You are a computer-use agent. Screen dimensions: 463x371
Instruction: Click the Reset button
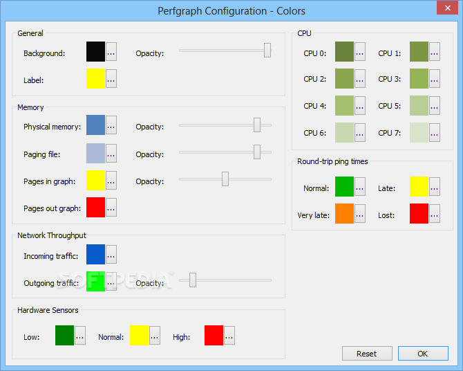(x=367, y=353)
